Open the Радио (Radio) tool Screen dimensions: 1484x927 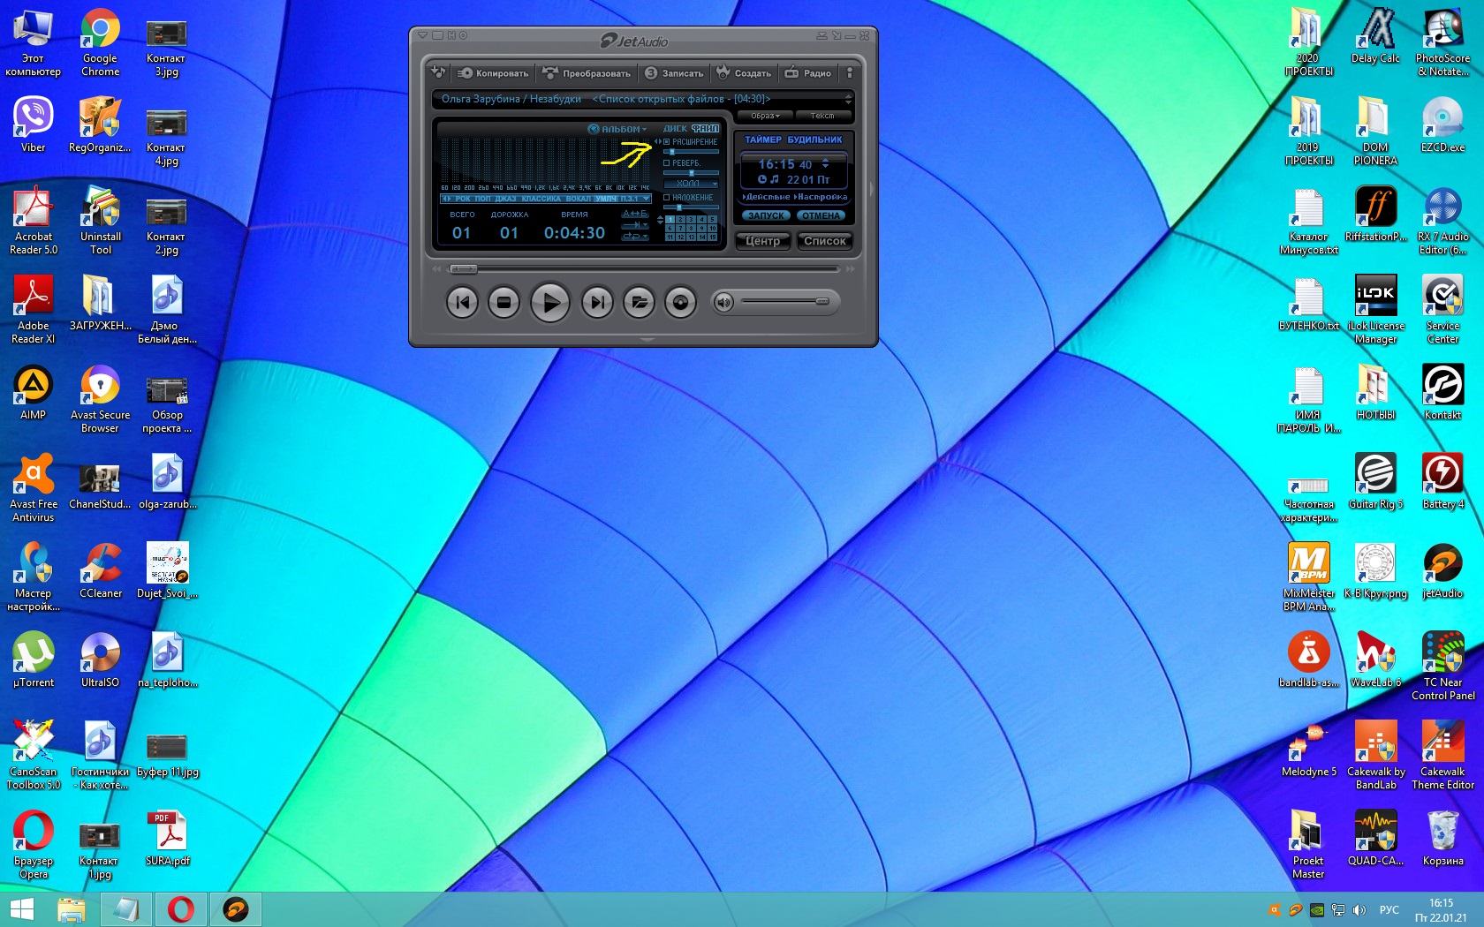tap(808, 73)
